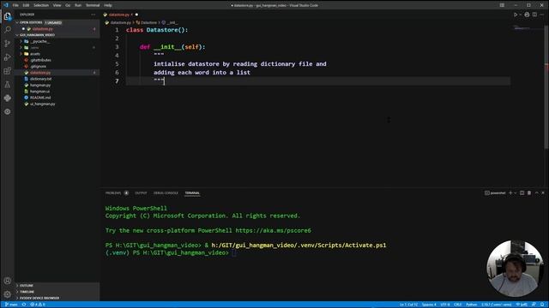Viewport: 549px width, 308px height.
Task: Select the Terminal panel tab
Action: (x=192, y=192)
